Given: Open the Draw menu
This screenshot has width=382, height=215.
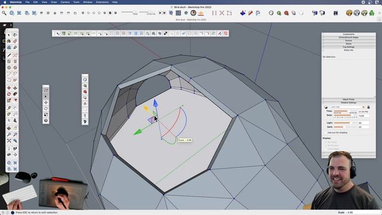Looking at the screenshot, I should point(54,2).
